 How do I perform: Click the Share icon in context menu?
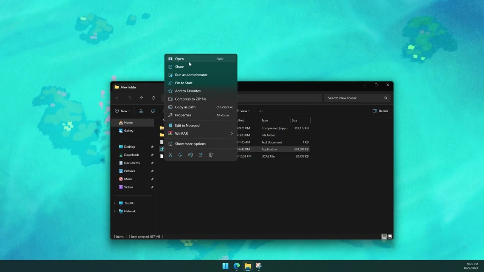tap(201, 155)
